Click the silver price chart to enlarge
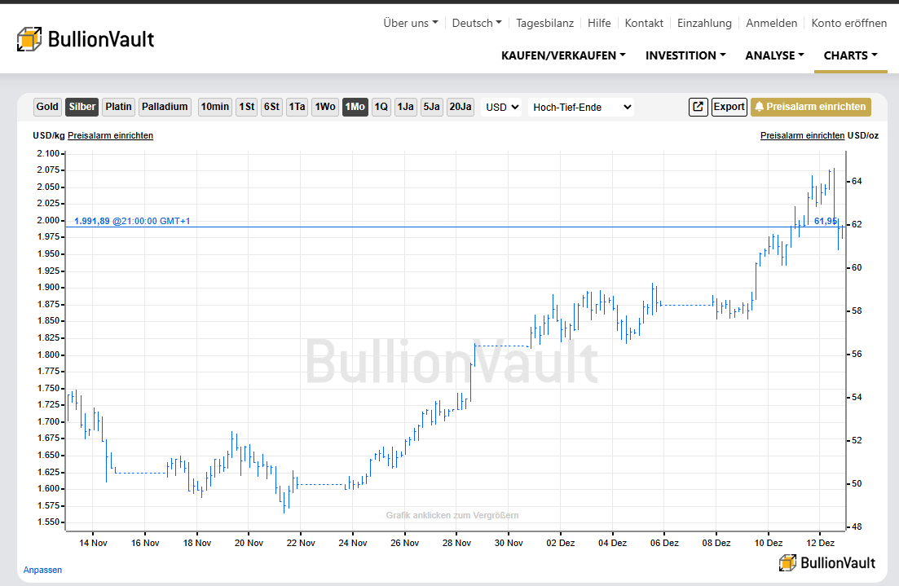Image resolution: width=899 pixels, height=586 pixels. pos(456,341)
